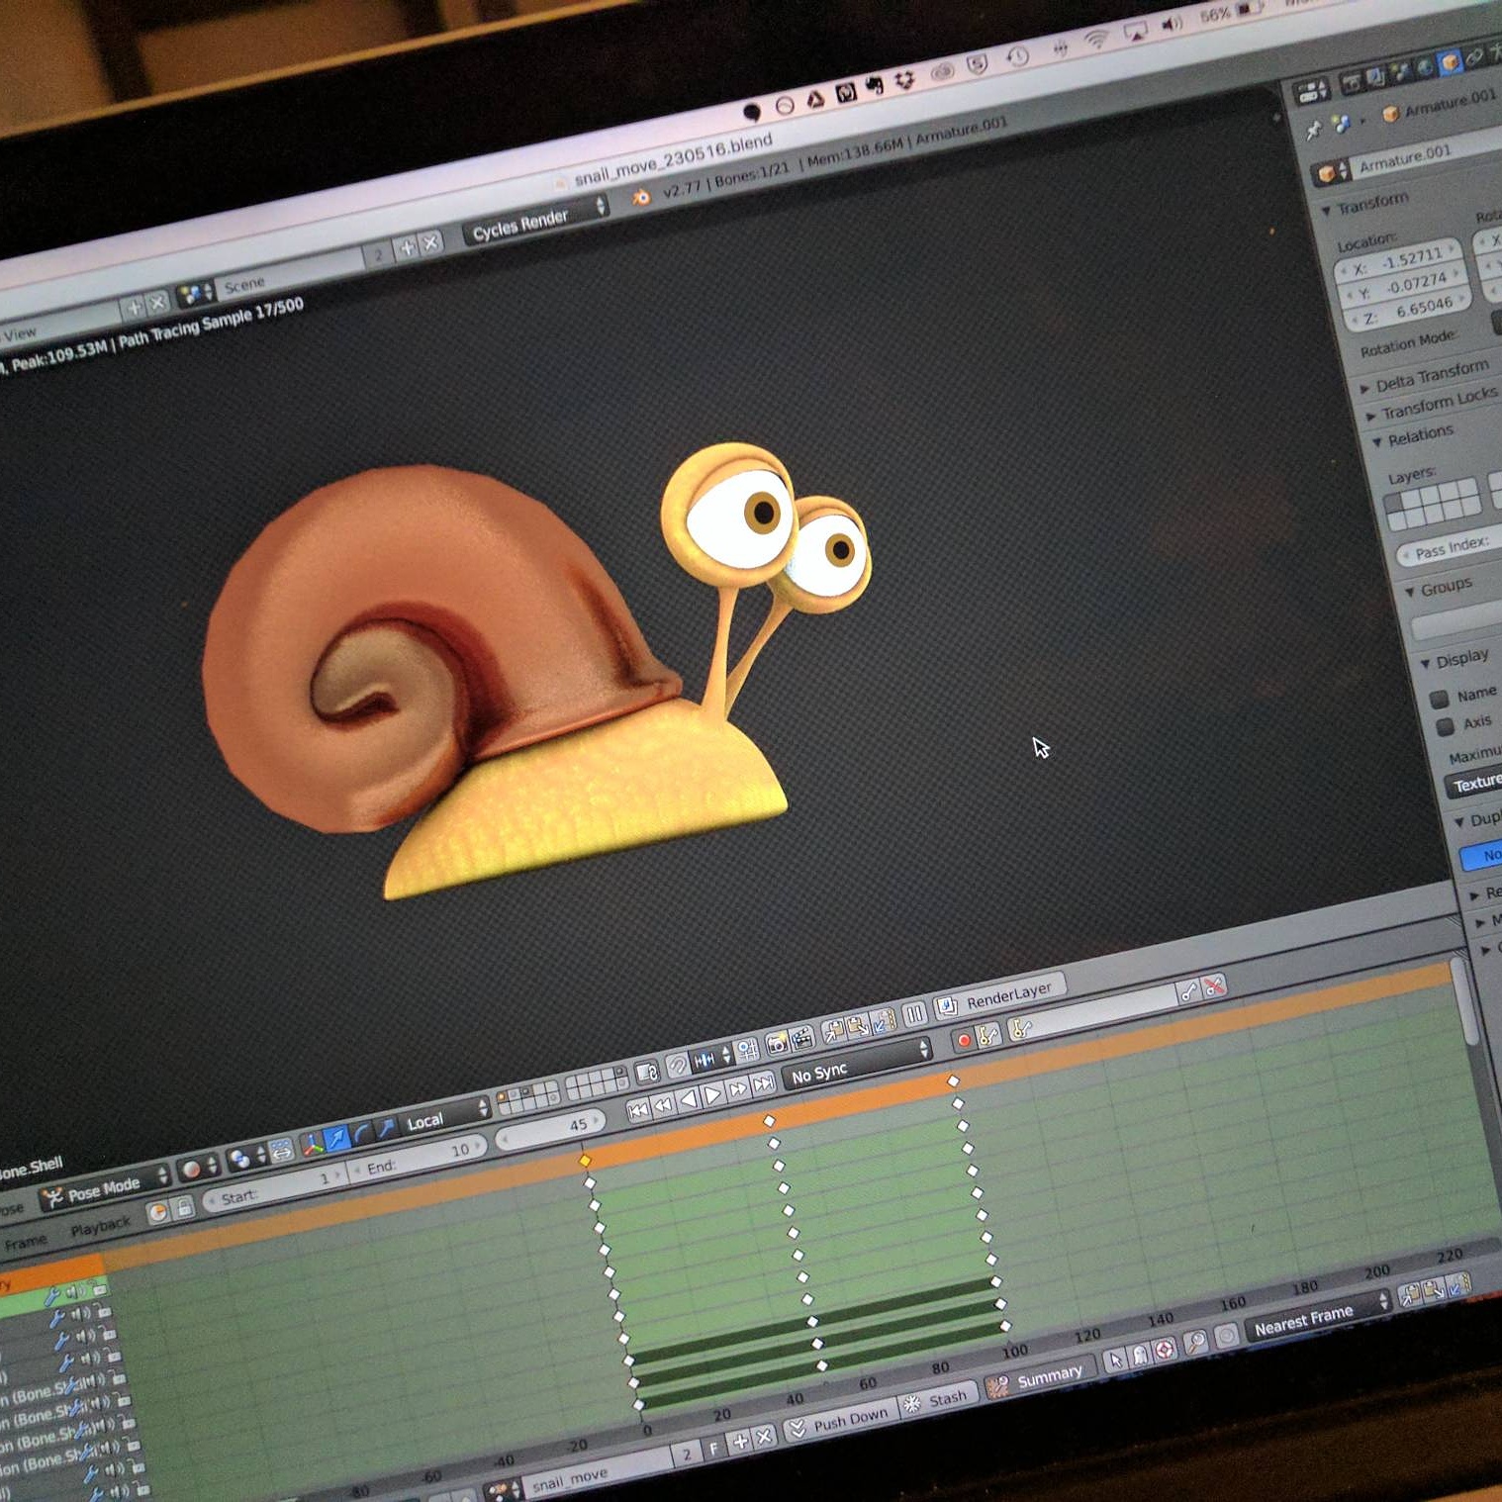Click the X unlink action button
This screenshot has height=1502, width=1502.
click(x=763, y=1438)
